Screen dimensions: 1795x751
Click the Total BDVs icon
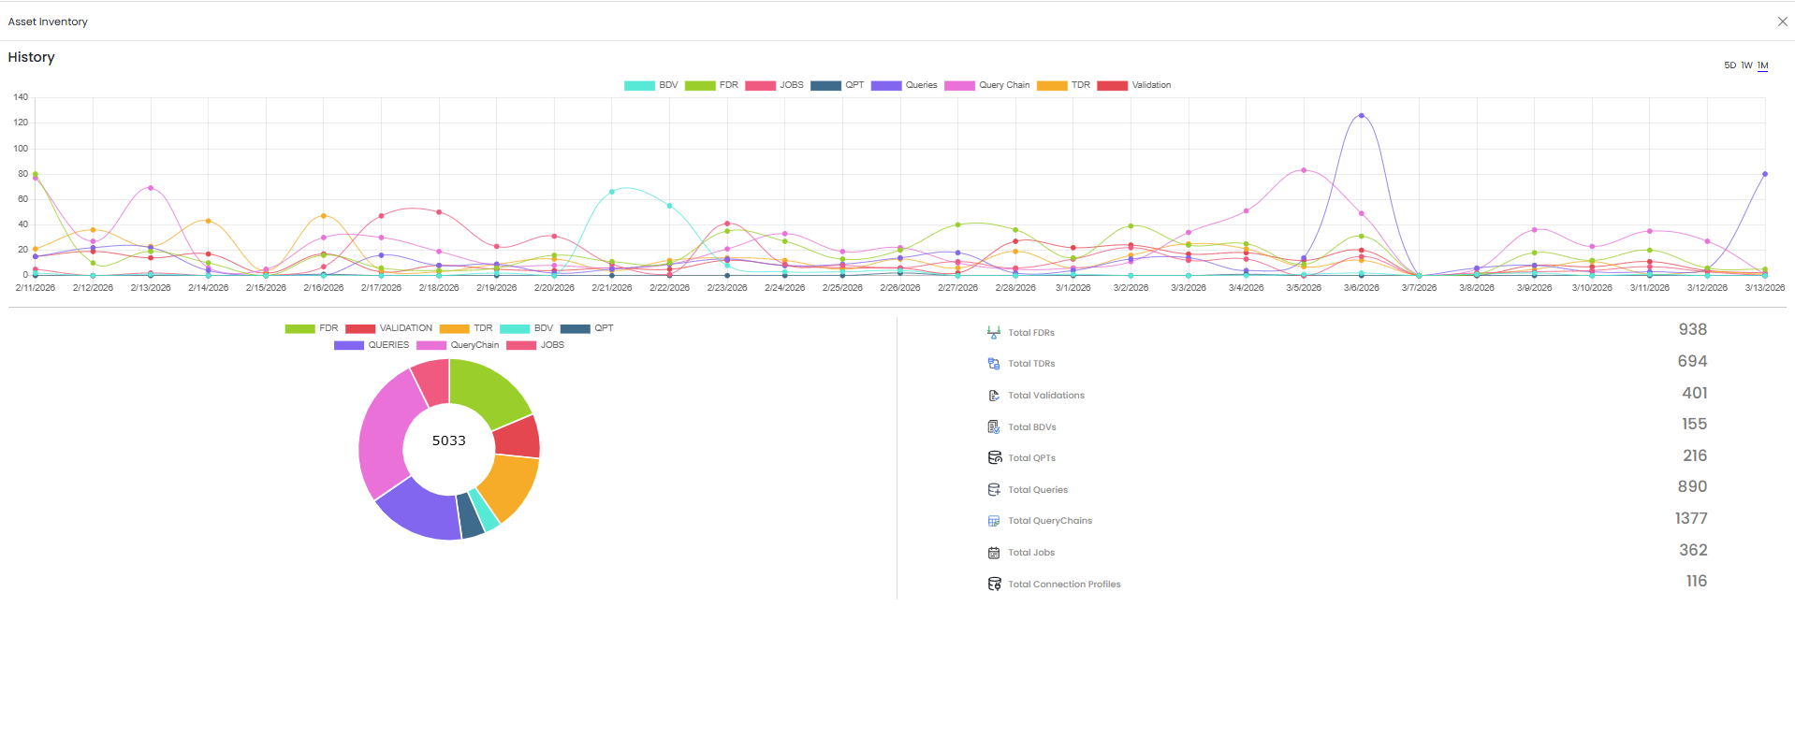pos(994,427)
